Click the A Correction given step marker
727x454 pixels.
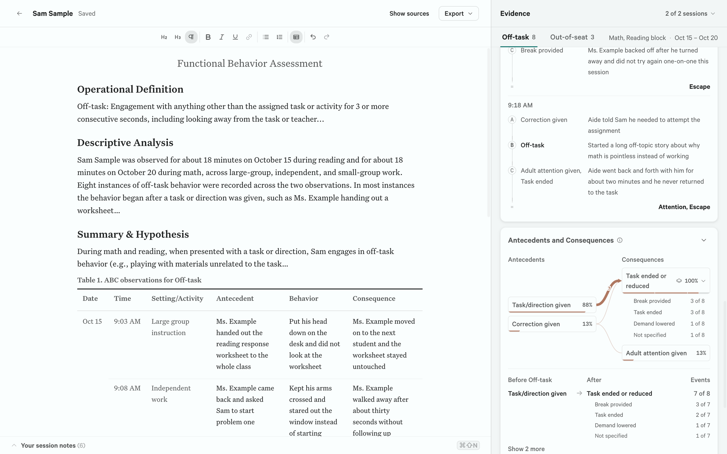(x=512, y=120)
